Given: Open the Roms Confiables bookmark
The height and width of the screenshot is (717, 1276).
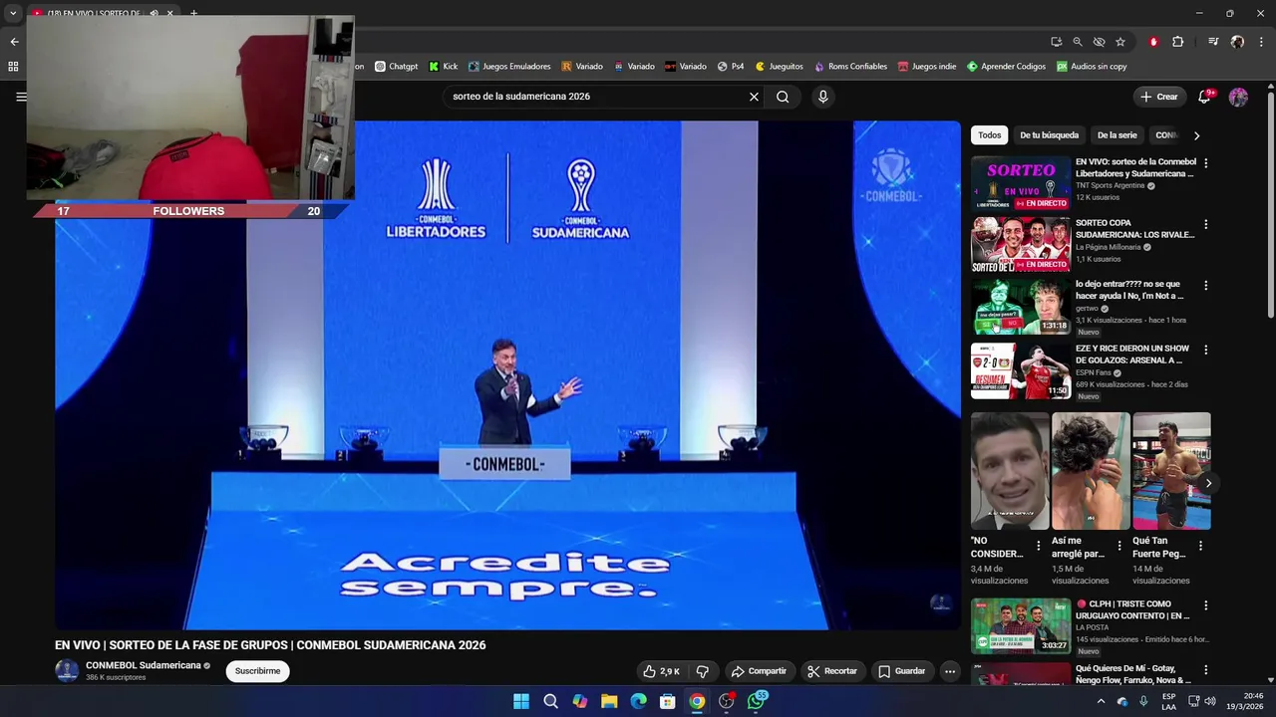Looking at the screenshot, I should [x=850, y=67].
